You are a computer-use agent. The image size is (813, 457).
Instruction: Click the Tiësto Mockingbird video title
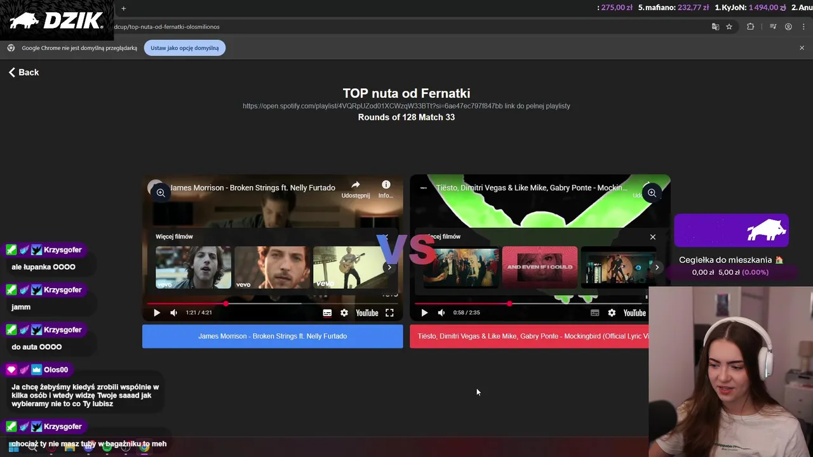[x=531, y=188]
